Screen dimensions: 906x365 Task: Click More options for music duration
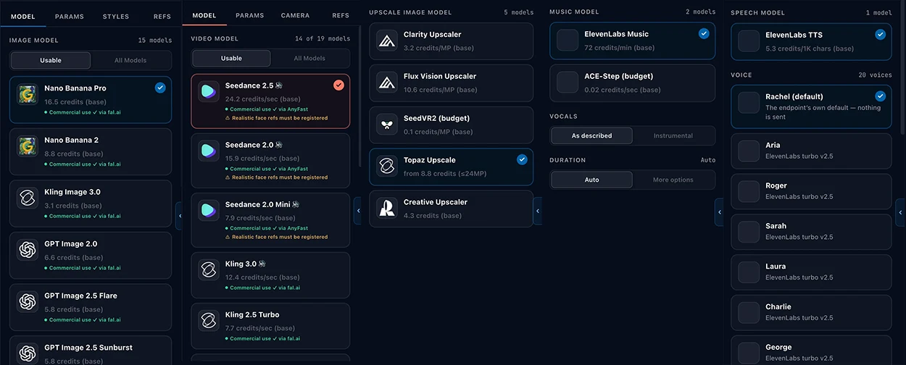tap(673, 180)
